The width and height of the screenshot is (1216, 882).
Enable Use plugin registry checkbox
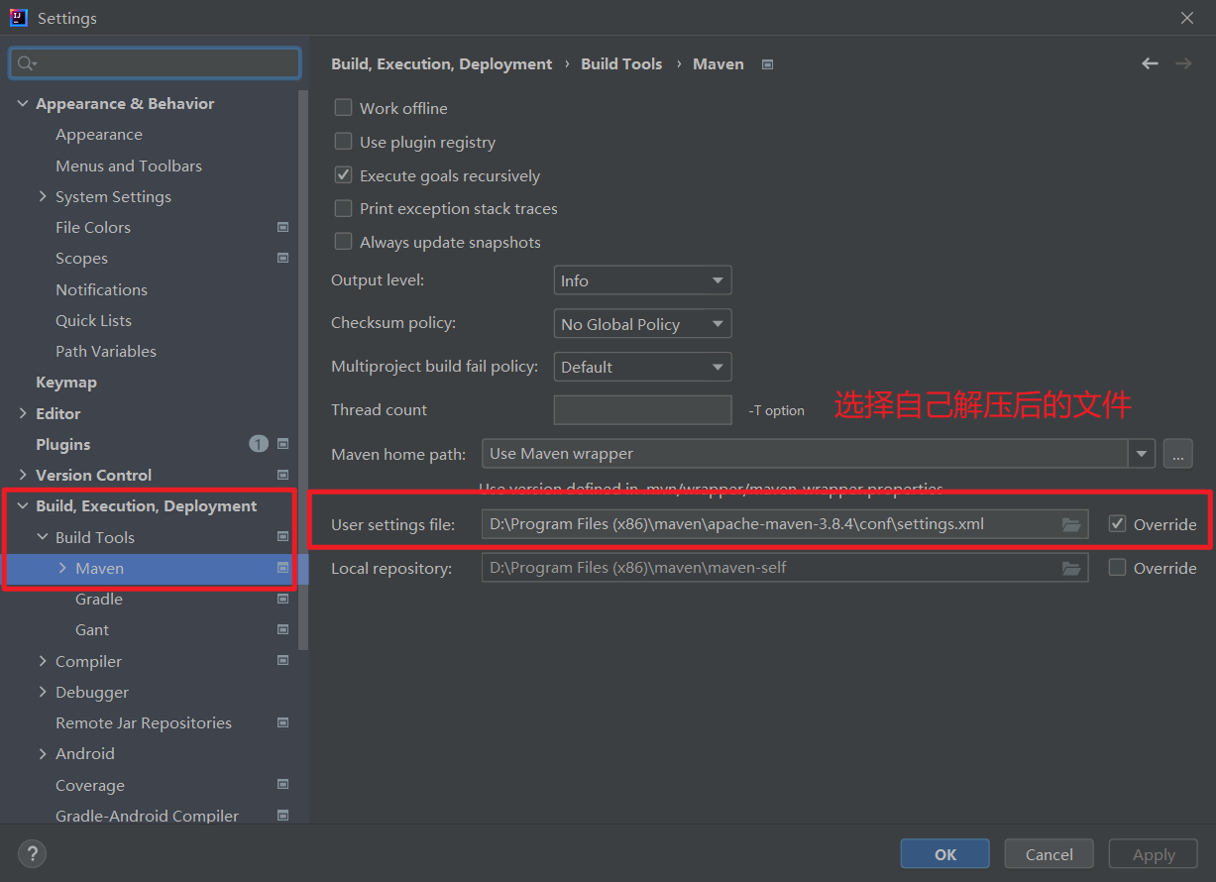(343, 142)
